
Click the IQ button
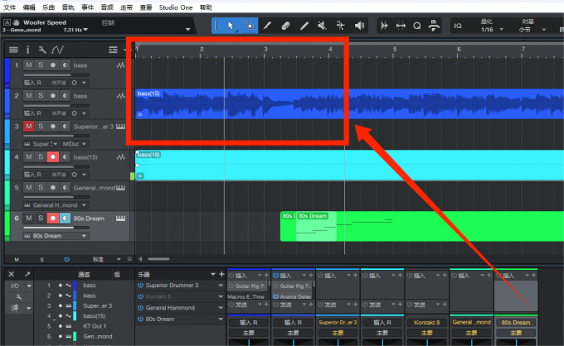[x=458, y=26]
